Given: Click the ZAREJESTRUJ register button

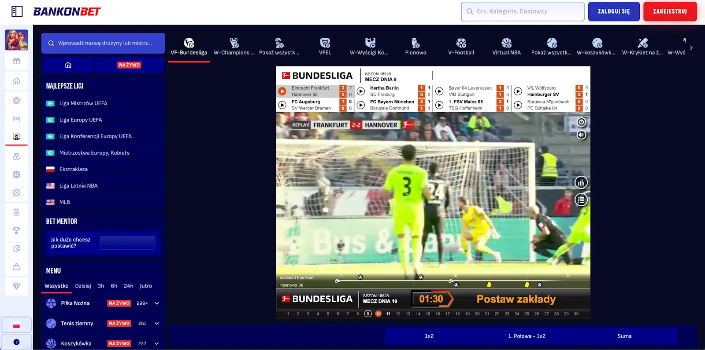Looking at the screenshot, I should [670, 11].
